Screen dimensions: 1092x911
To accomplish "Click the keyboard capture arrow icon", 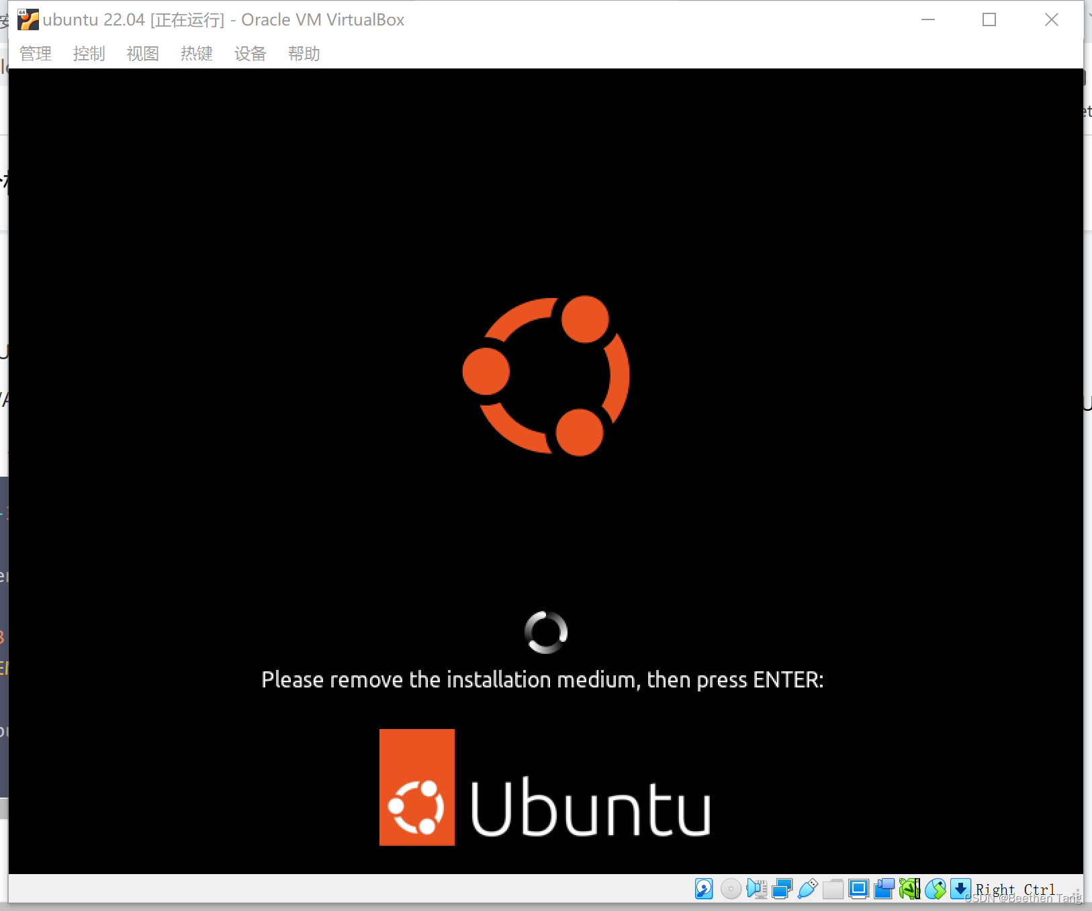I will 960,889.
